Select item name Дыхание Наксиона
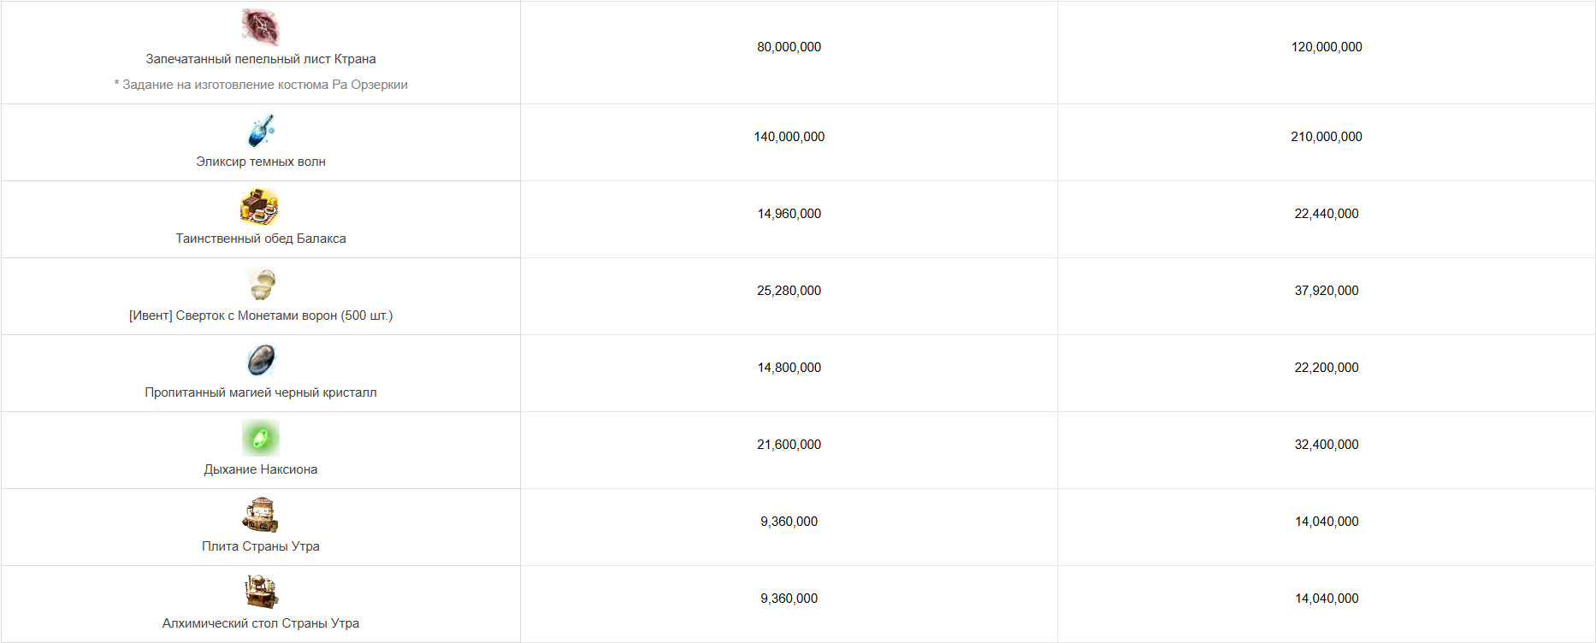The height and width of the screenshot is (643, 1596). [261, 469]
